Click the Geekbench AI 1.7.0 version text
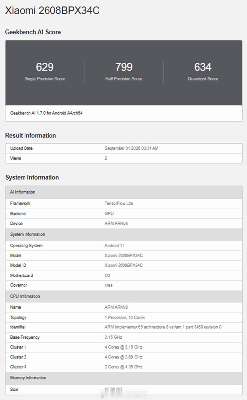Viewport: 247px width, 400px height. tap(46, 113)
